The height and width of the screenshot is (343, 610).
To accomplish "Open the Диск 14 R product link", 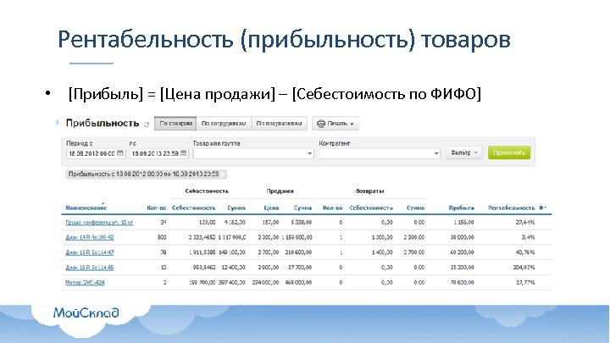I will tap(90, 237).
